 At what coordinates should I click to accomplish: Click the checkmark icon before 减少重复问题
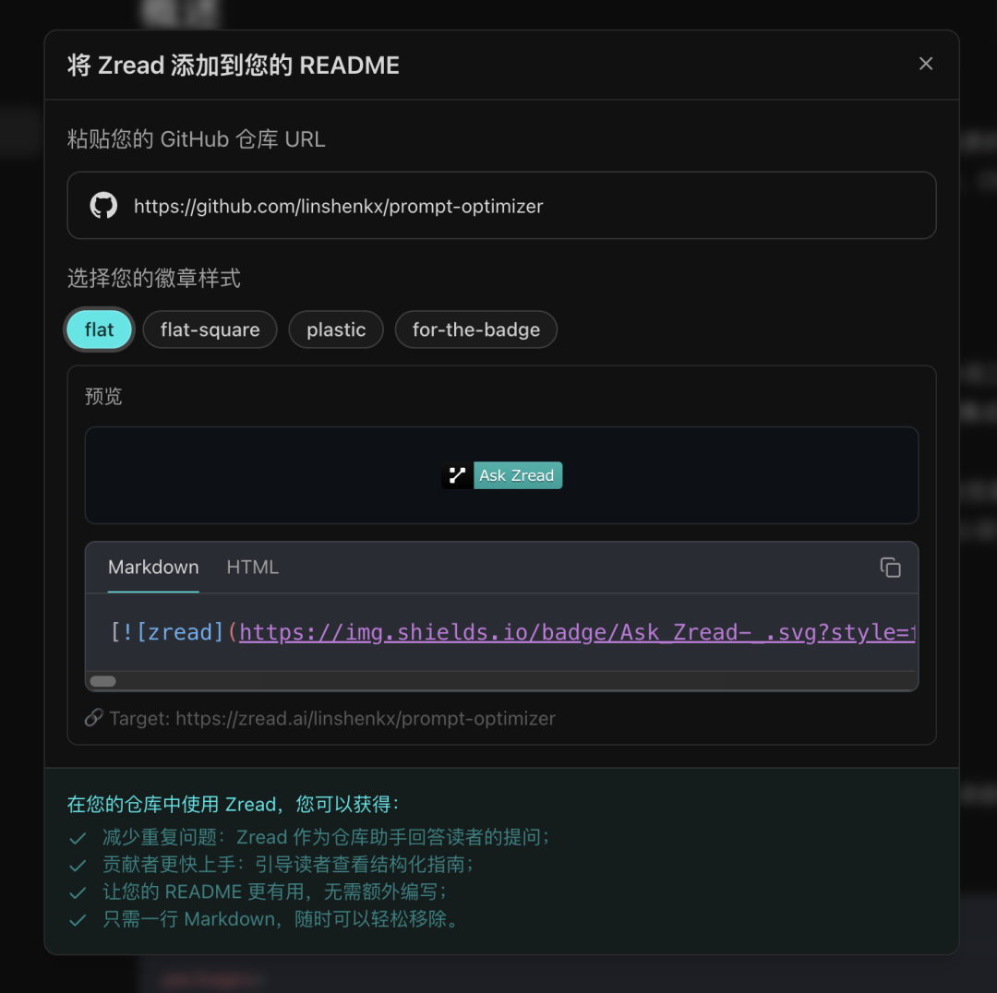(78, 838)
